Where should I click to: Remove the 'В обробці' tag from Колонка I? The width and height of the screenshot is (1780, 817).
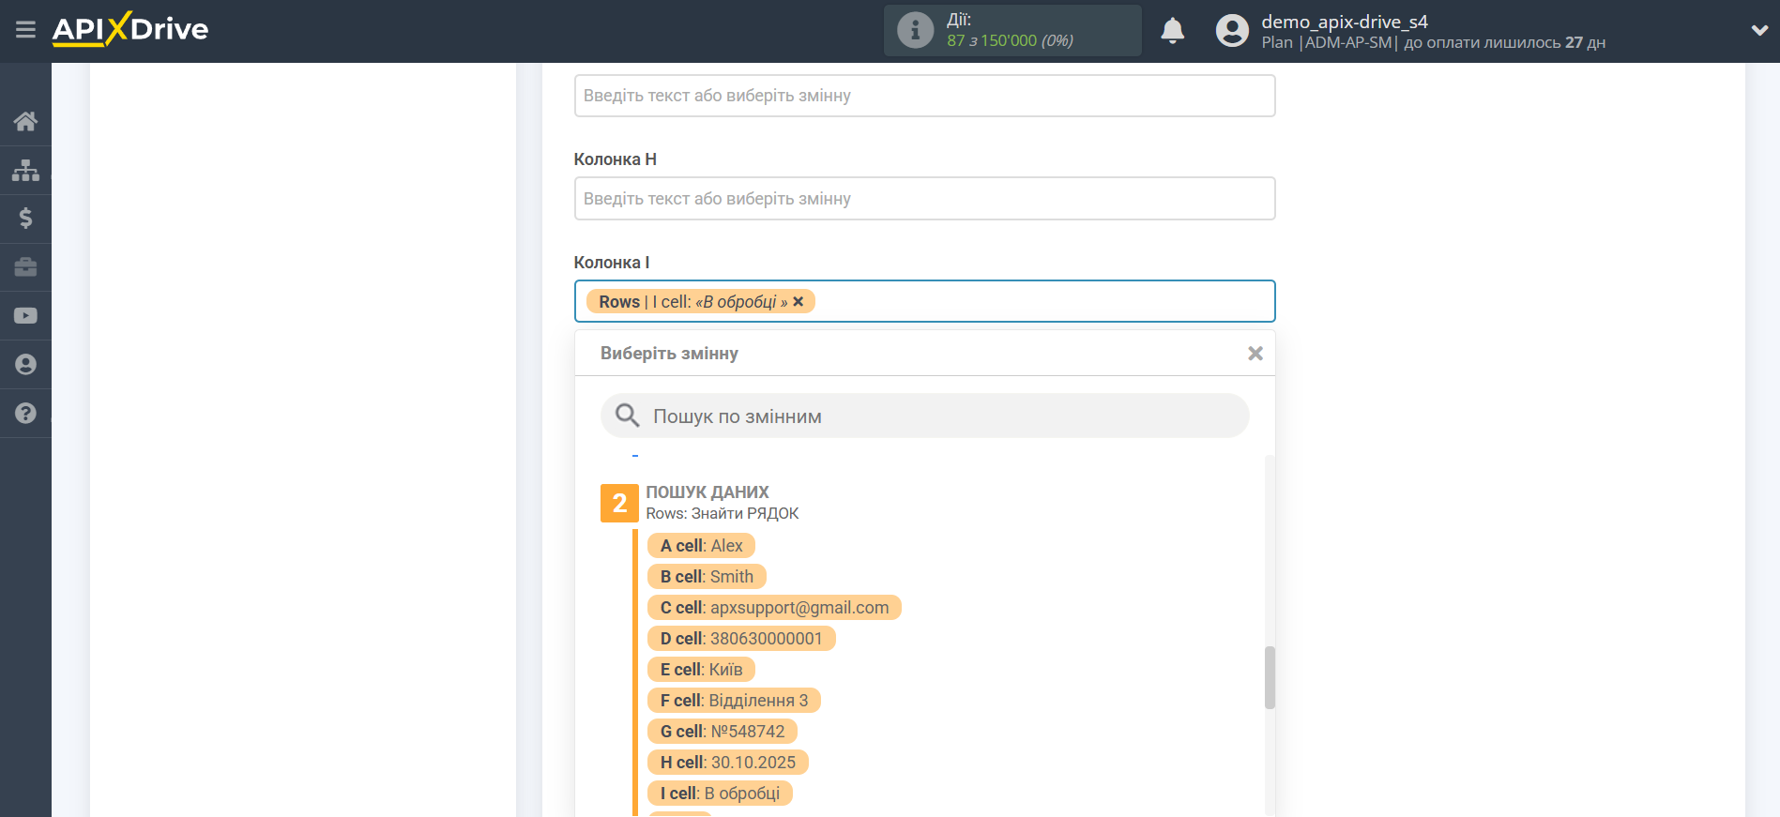[799, 302]
